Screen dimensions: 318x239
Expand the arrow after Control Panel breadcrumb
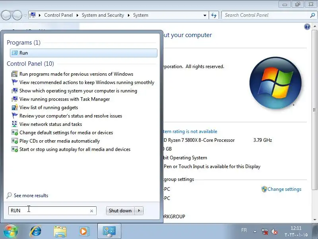78,15
